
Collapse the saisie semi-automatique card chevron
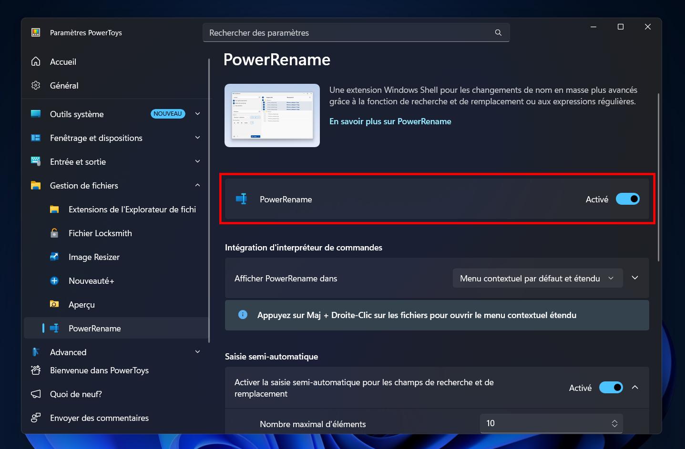tap(635, 388)
